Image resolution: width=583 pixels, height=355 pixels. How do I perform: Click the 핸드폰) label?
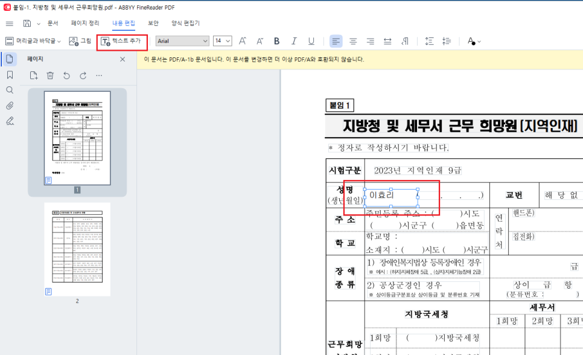[523, 213]
